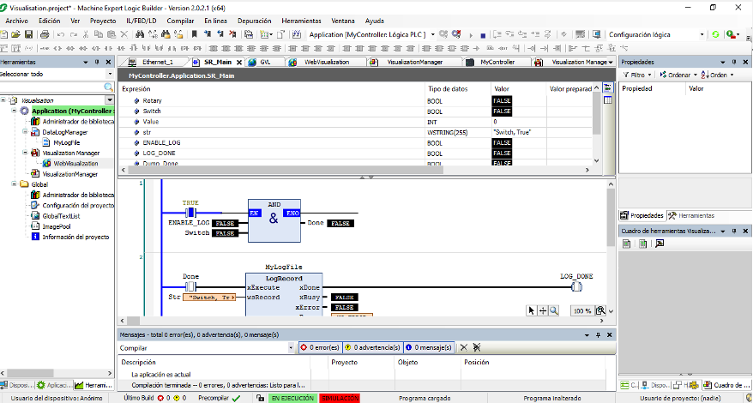Click the Start (play) application icon
This screenshot has height=403, width=753.
point(469,34)
